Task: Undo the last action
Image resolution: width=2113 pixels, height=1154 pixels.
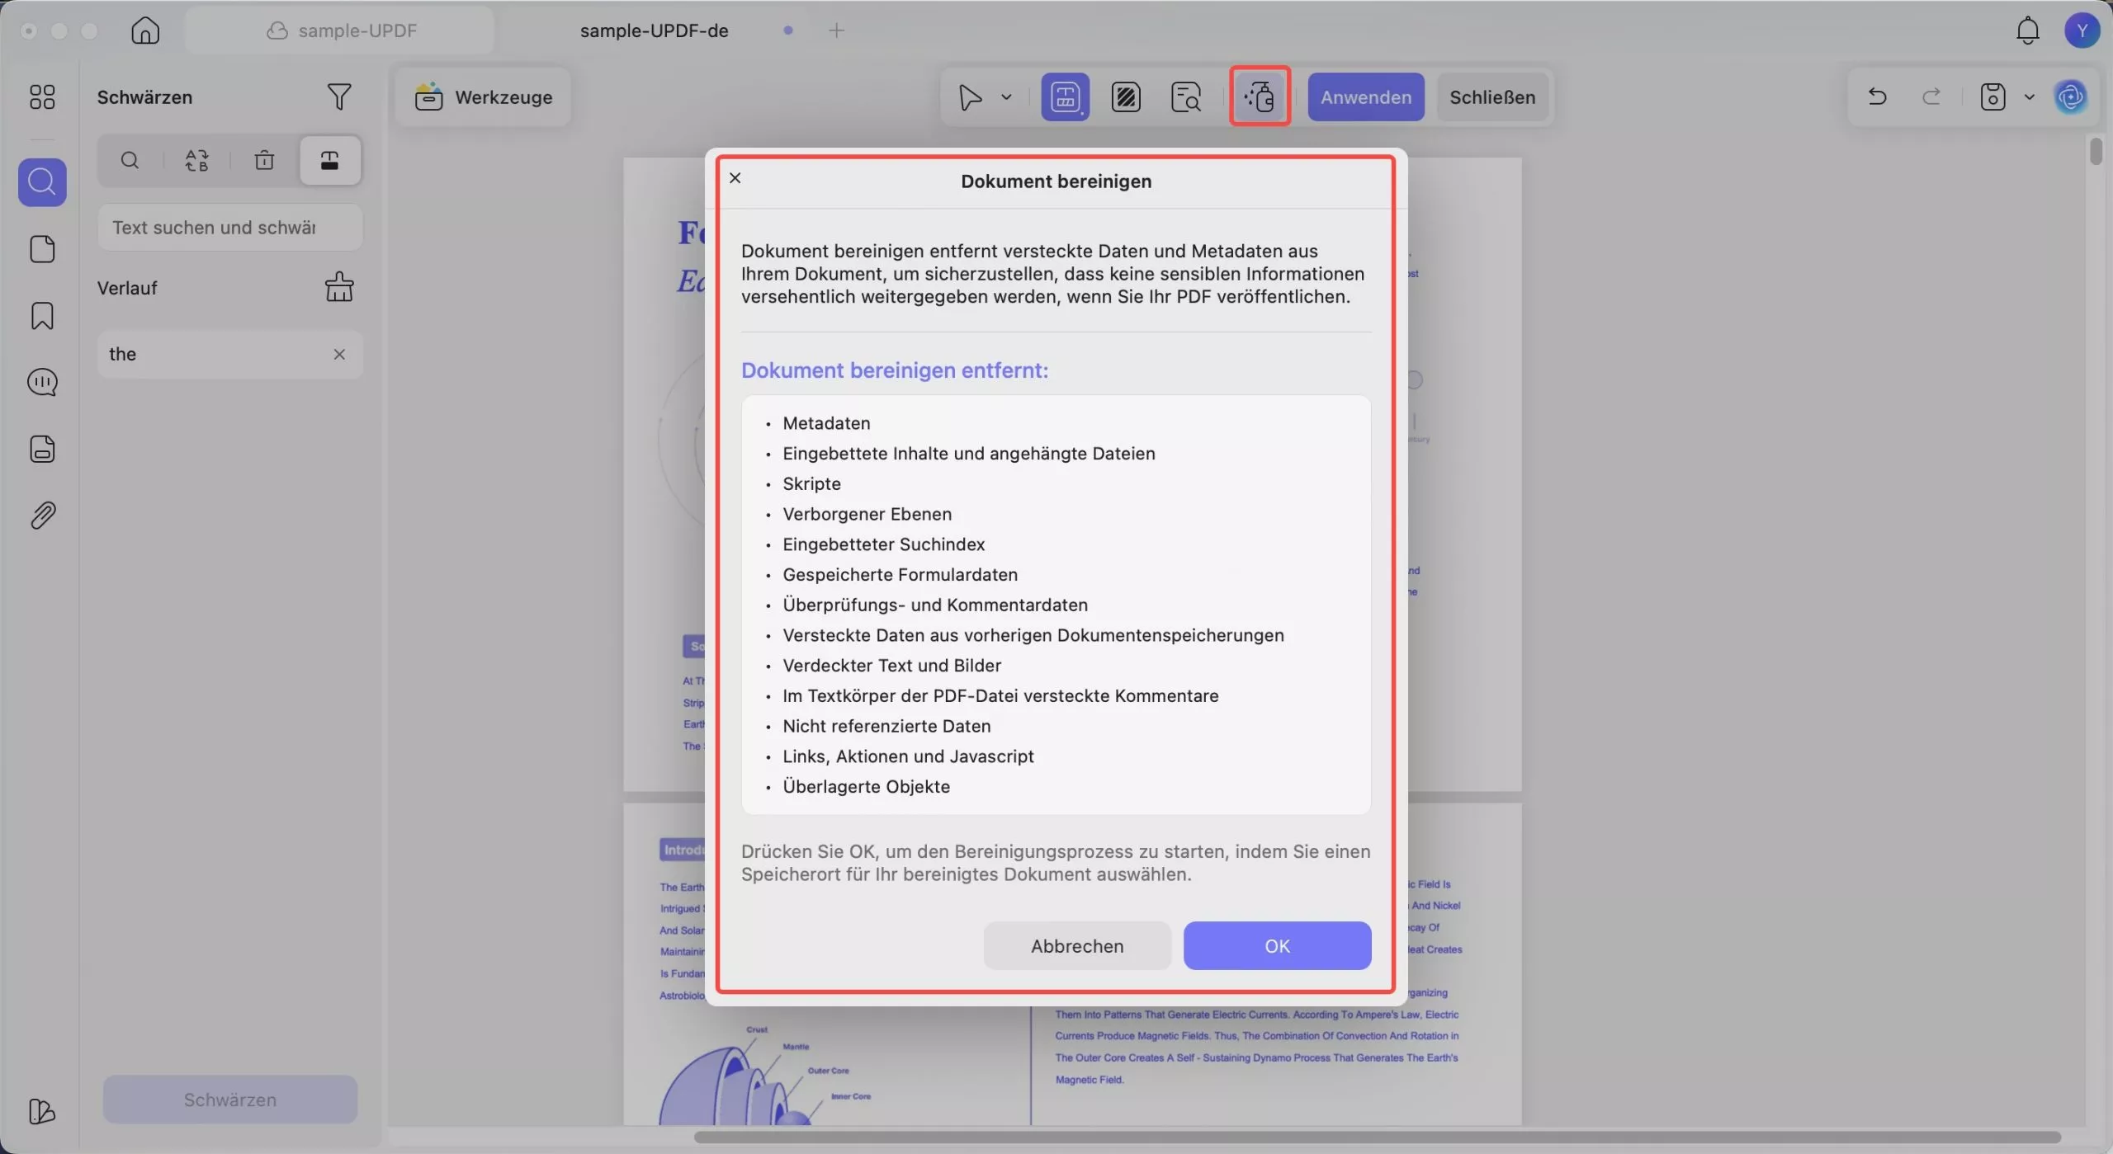Action: pos(1877,97)
